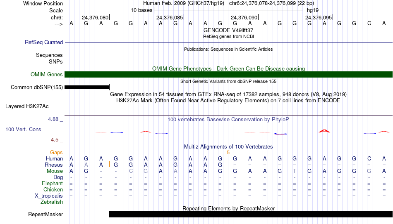Click the PhyloP Basewise Conservation title
Screen dimensions: 393x224
pos(228,120)
